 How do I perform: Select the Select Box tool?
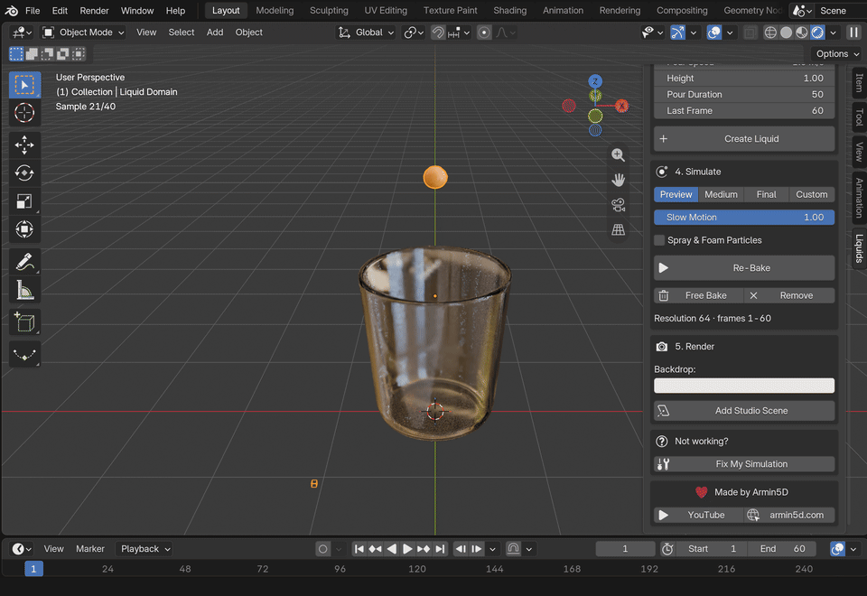point(24,85)
